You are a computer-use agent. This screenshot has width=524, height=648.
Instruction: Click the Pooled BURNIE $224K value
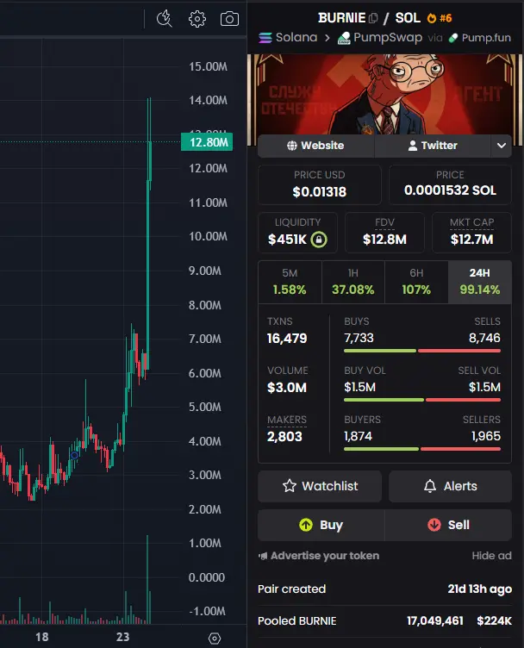coord(494,620)
